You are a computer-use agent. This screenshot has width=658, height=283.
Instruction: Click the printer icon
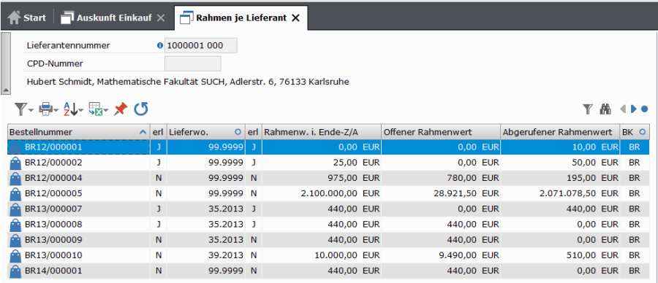(45, 109)
